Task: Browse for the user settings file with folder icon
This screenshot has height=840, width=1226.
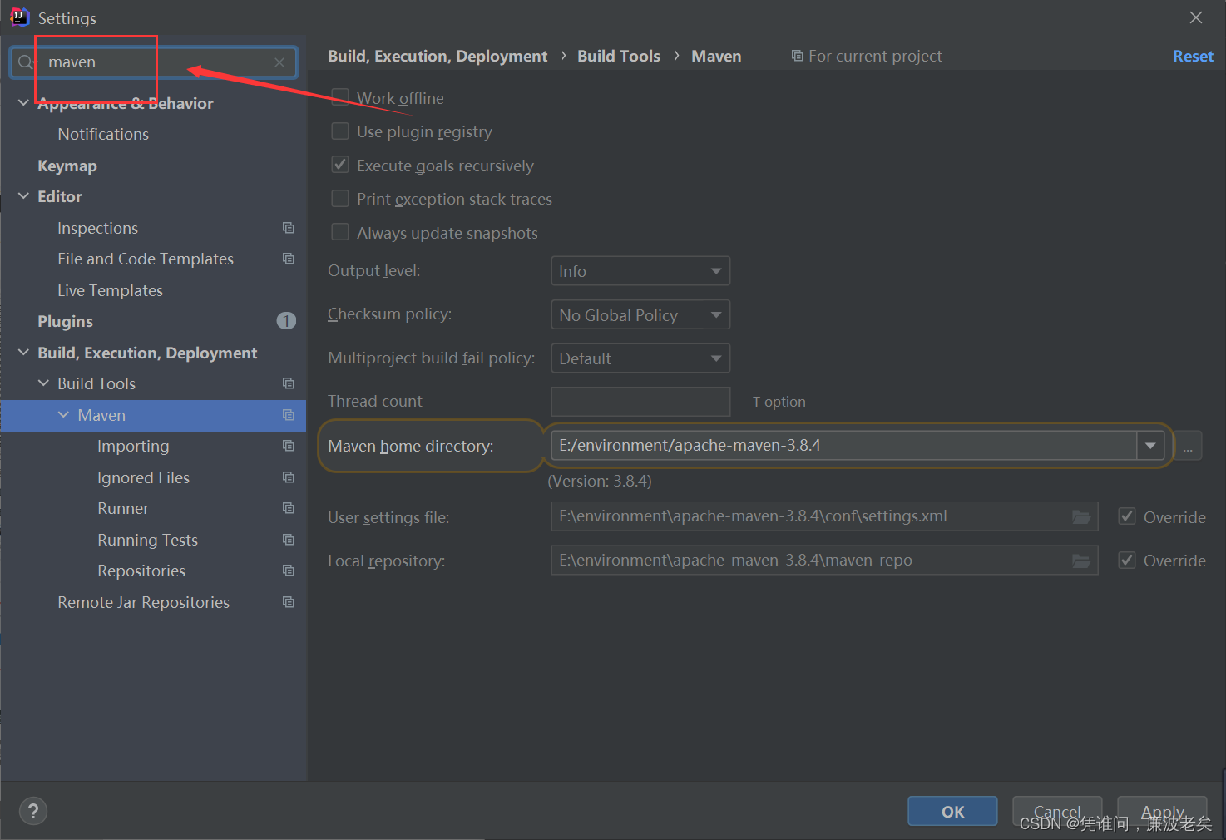Action: pos(1080,516)
